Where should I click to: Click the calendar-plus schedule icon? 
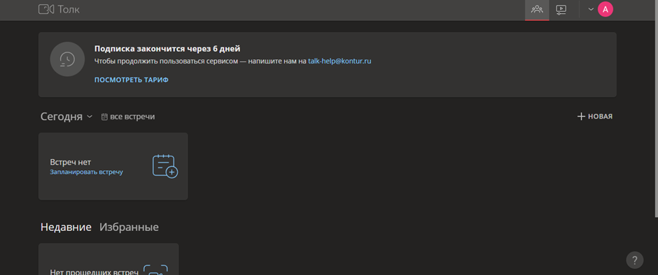[x=165, y=166]
